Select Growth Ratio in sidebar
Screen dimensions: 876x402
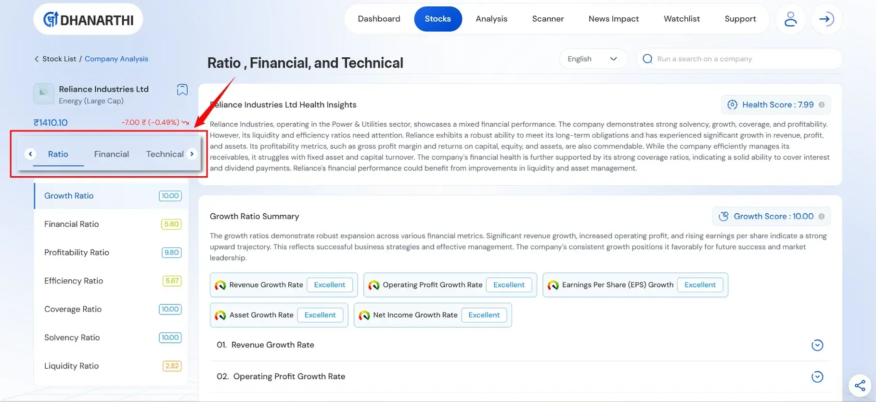pos(111,196)
